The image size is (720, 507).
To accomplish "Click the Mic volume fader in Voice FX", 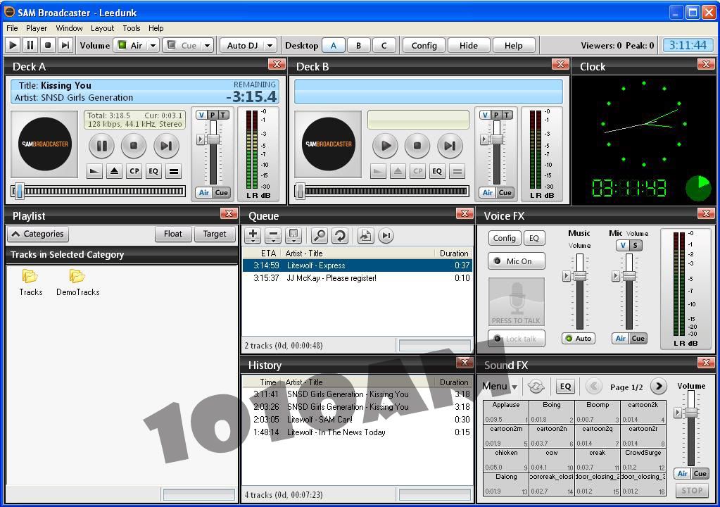I will 629,276.
